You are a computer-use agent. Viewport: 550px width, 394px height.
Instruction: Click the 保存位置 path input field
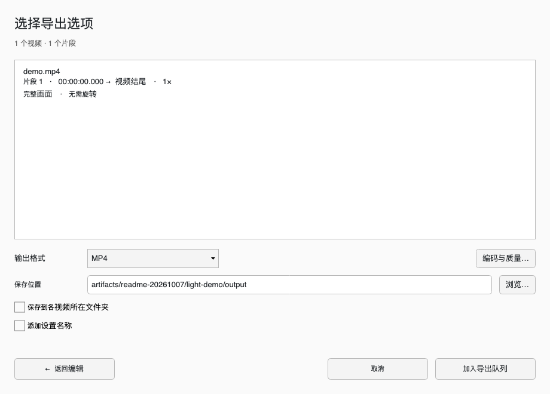[x=289, y=285]
